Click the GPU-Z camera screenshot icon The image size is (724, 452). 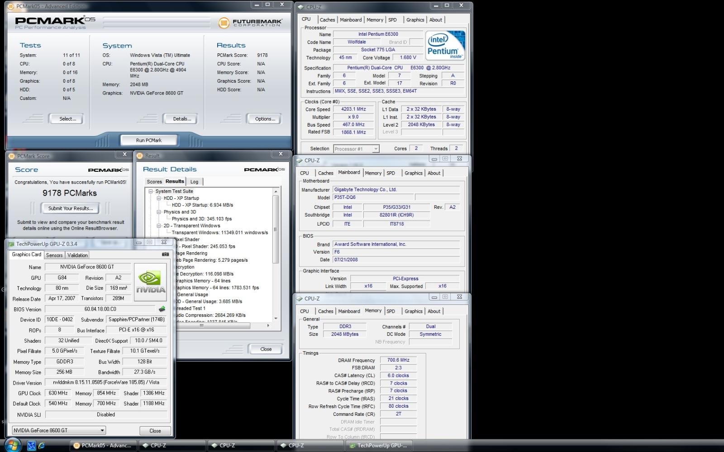pyautogui.click(x=165, y=254)
